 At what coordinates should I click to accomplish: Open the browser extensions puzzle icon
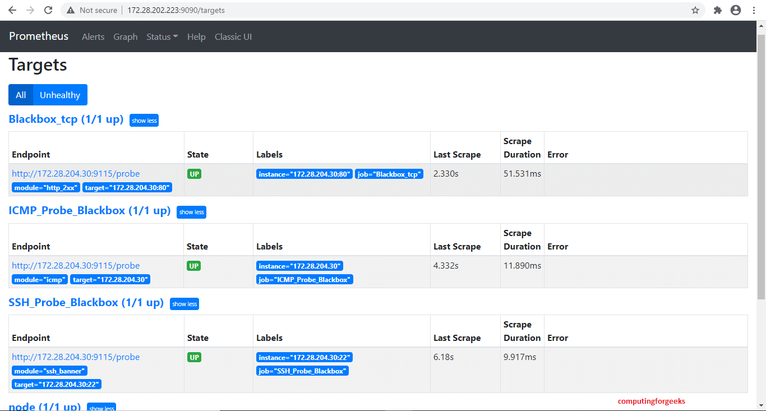717,10
